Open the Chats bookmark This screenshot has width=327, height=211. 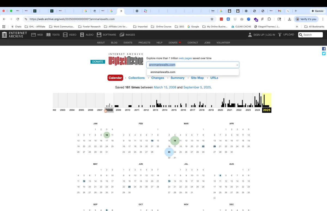16,26
